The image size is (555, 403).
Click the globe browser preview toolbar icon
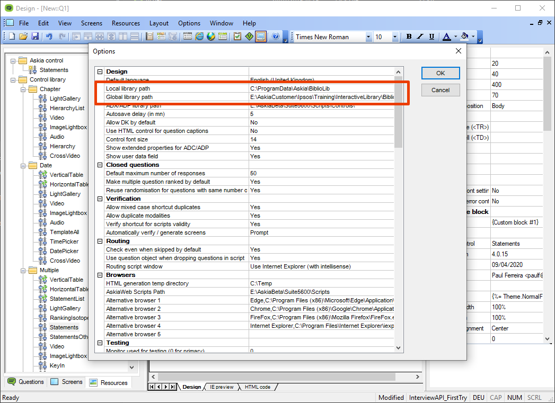point(211,37)
